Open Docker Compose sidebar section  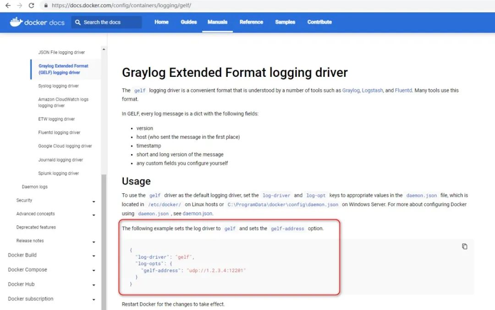27,270
